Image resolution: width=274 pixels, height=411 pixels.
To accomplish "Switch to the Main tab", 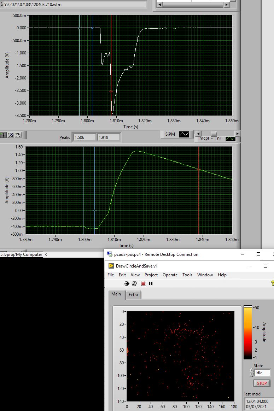I will click(x=116, y=294).
